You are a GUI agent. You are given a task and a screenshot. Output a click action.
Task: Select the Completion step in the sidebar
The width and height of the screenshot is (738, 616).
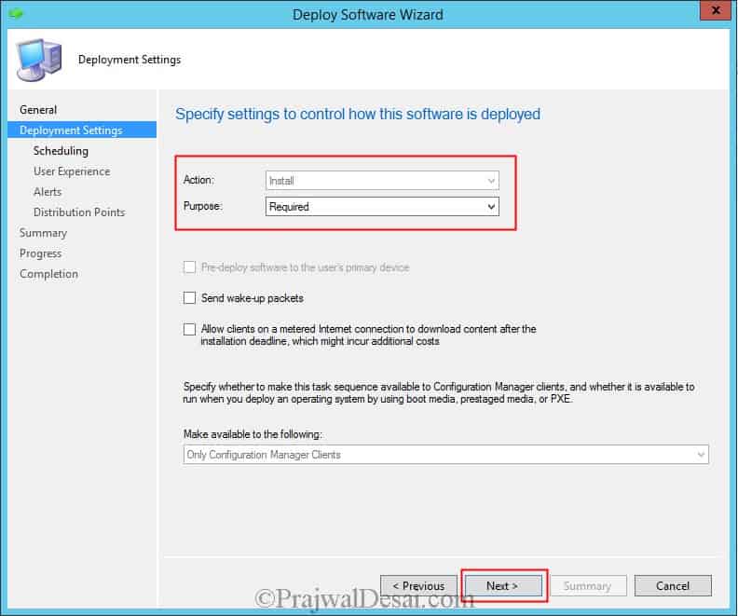point(49,274)
